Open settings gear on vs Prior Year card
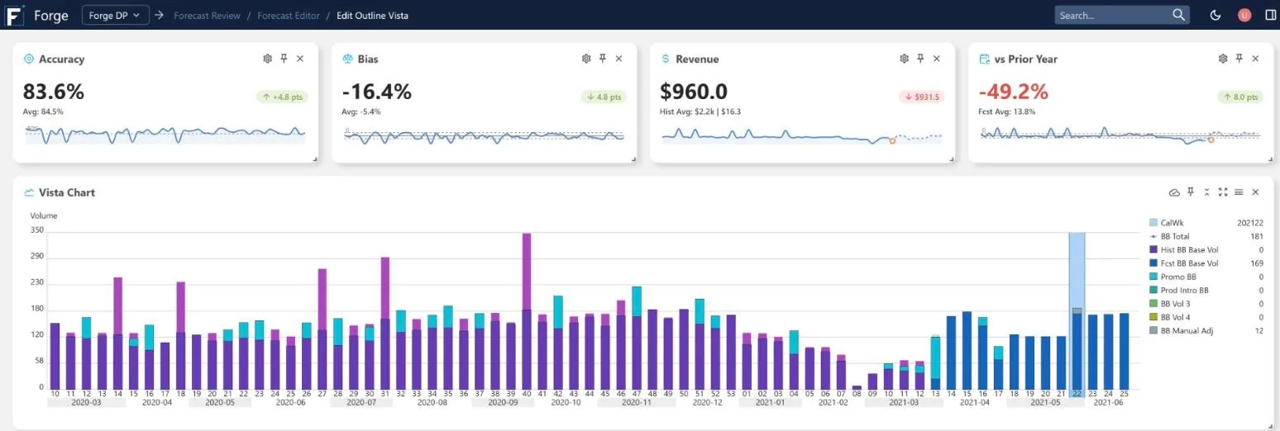1280x431 pixels. (x=1223, y=59)
